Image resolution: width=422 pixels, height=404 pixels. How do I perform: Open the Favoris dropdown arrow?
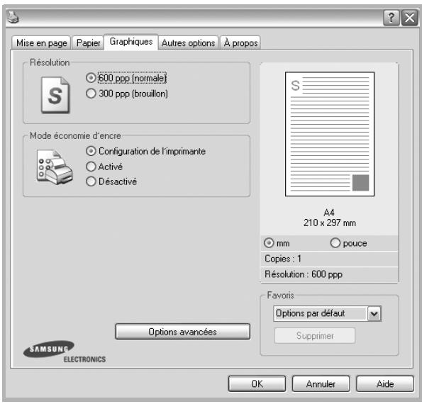(374, 313)
